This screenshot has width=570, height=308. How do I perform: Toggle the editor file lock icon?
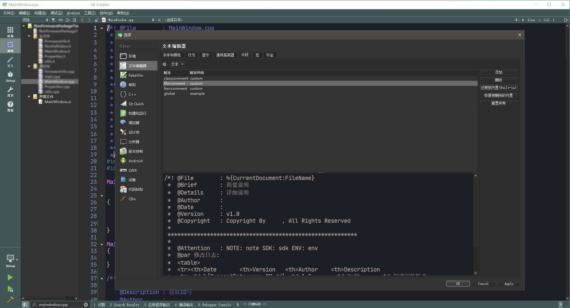point(97,20)
